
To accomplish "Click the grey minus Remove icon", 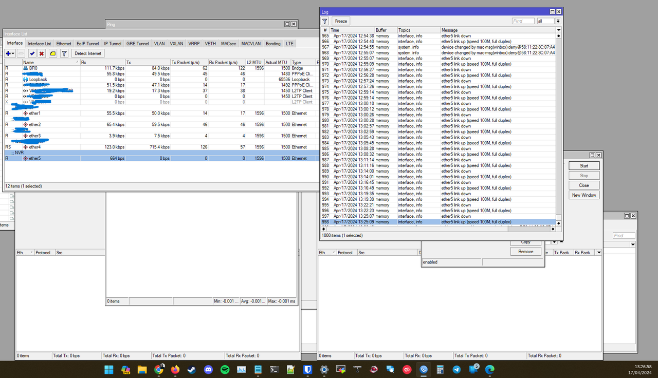I will click(21, 53).
